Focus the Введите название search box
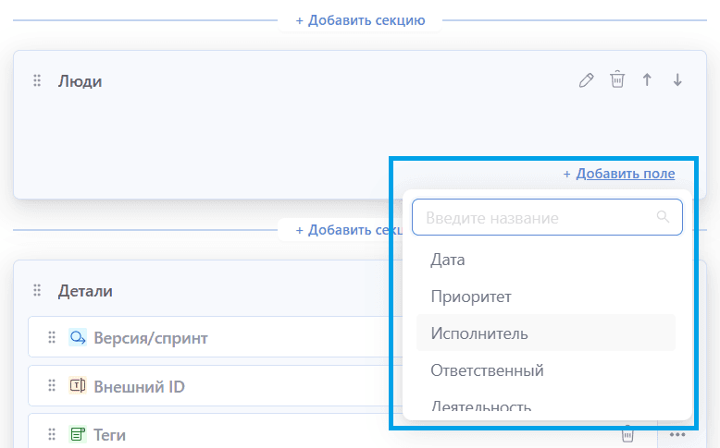 (x=537, y=218)
